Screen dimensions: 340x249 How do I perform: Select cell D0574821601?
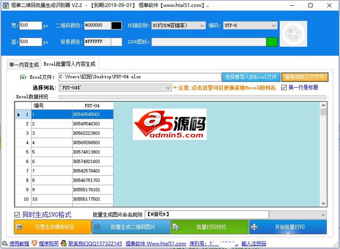(x=93, y=161)
